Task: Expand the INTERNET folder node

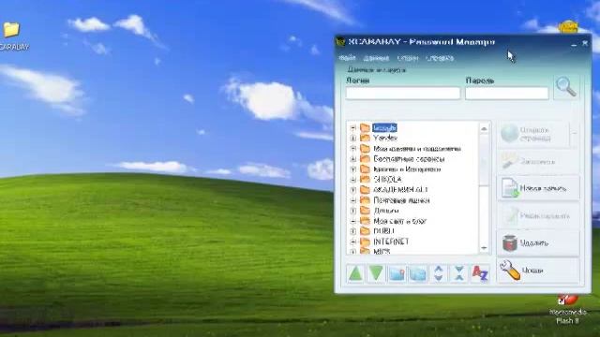Action: (352, 242)
